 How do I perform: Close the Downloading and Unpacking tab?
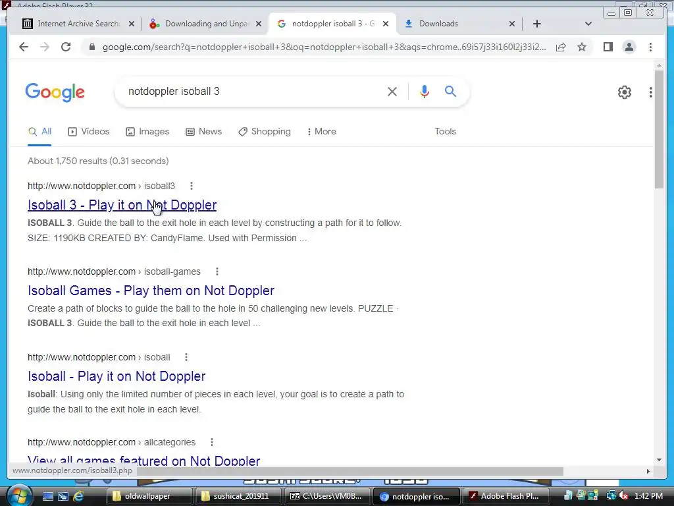pos(258,24)
